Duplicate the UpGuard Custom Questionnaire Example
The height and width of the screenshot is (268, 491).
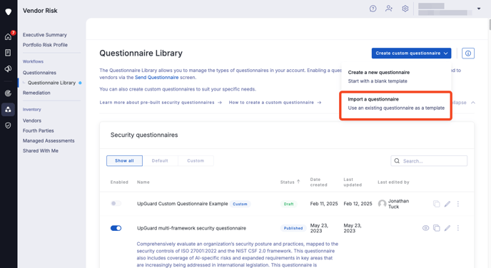436,204
